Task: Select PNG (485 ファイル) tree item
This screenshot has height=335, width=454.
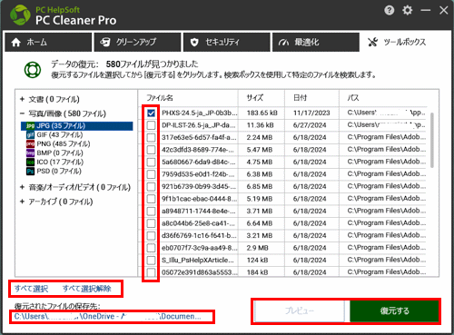Action: 64,144
